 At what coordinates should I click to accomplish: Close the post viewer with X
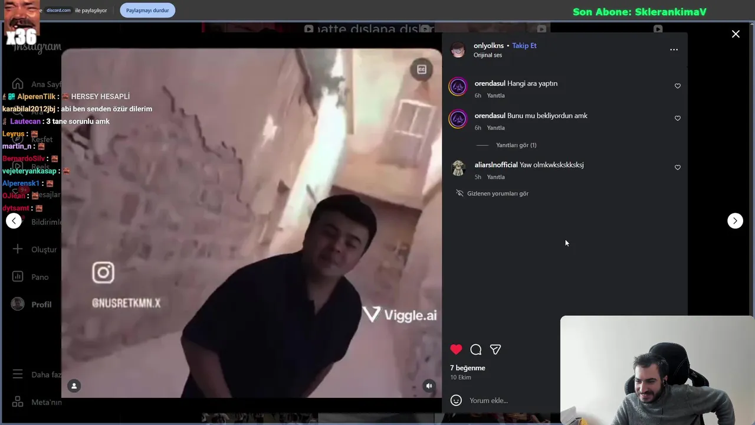[x=736, y=34]
